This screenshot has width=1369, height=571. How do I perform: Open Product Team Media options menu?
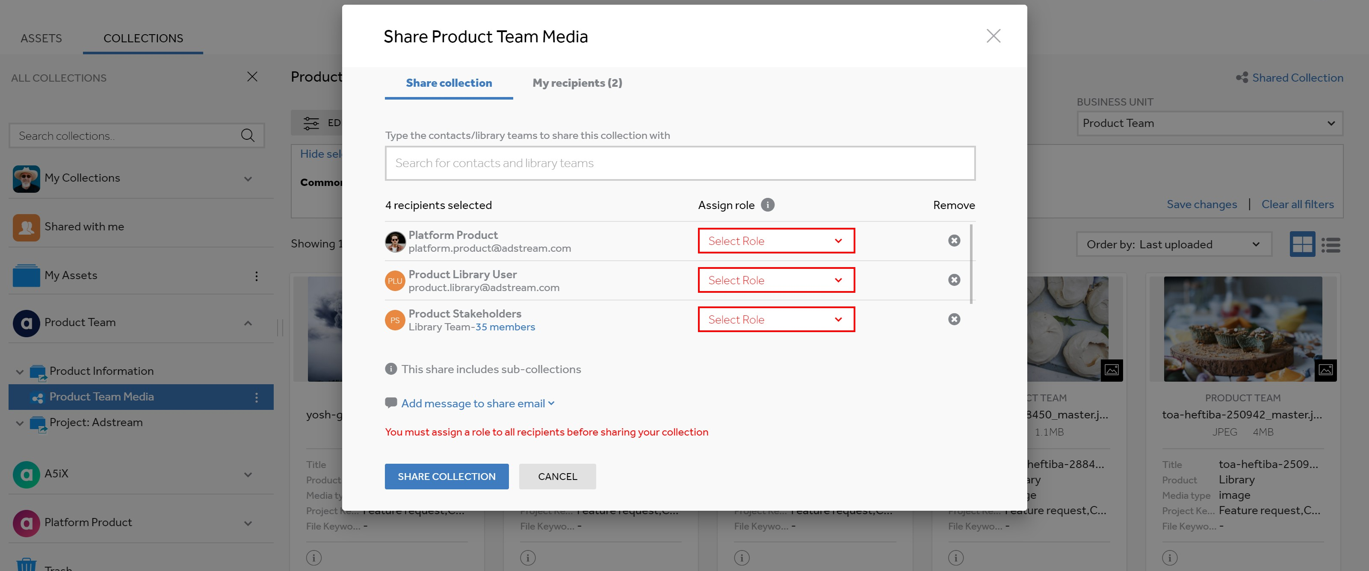256,397
